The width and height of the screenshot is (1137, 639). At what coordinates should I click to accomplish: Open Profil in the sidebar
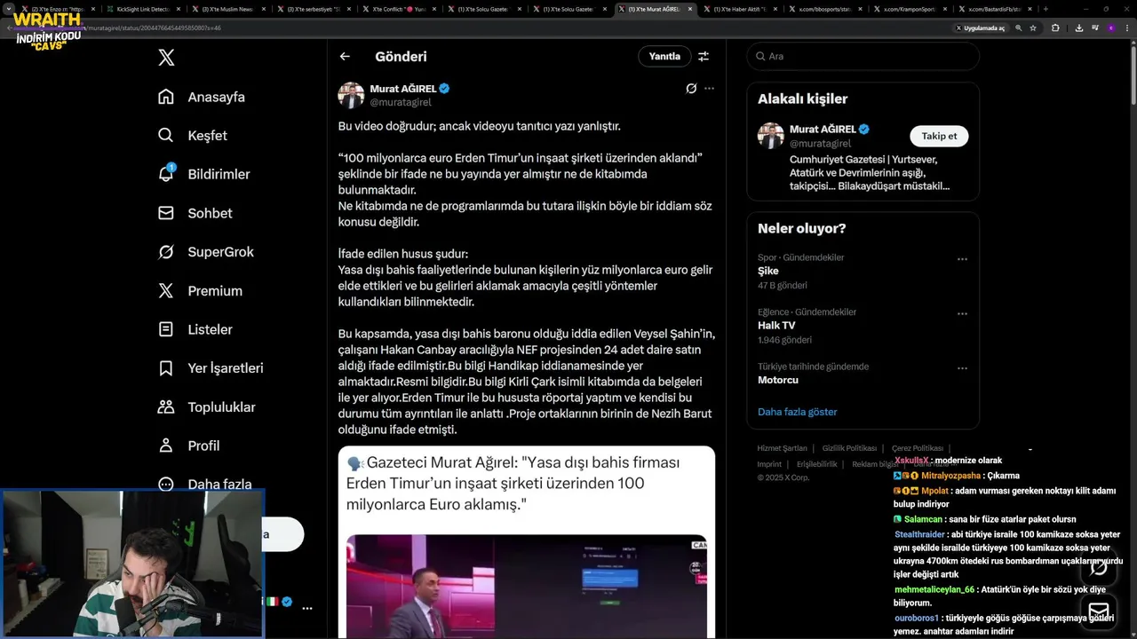pos(189,446)
